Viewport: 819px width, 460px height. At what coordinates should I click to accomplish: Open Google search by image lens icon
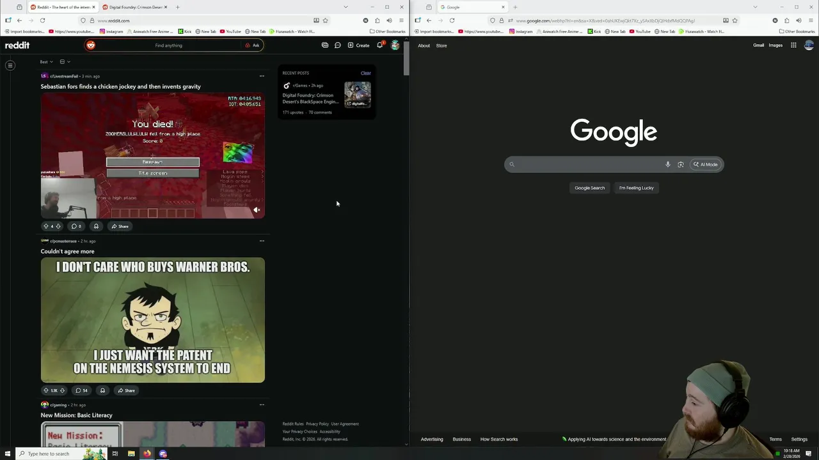coord(681,164)
